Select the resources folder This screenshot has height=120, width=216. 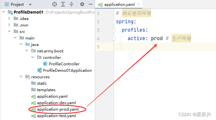(40, 77)
